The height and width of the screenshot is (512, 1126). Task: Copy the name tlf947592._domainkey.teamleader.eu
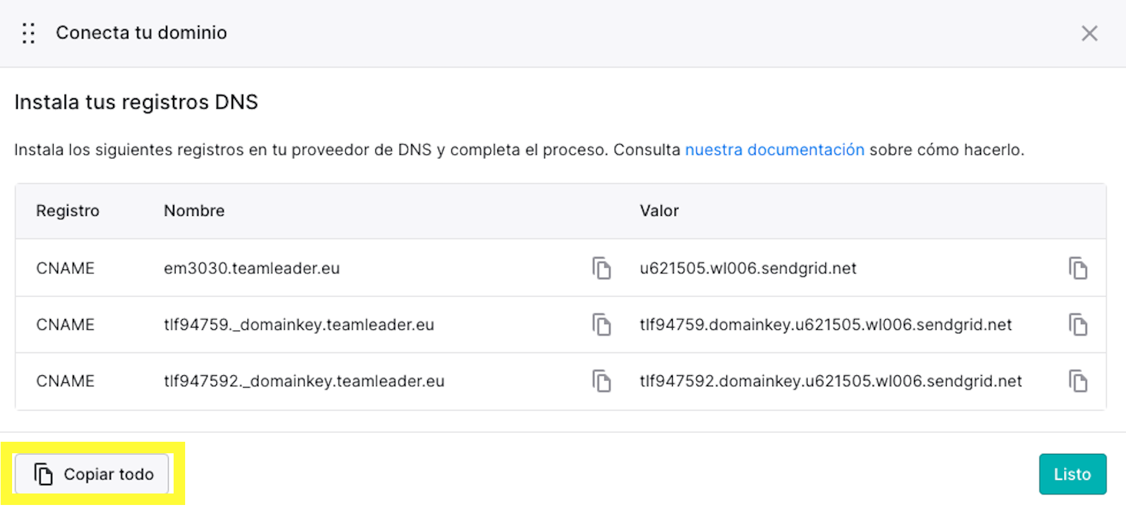click(x=601, y=381)
